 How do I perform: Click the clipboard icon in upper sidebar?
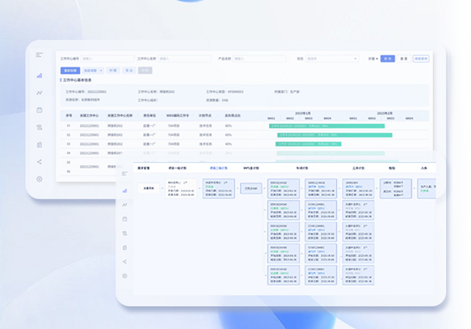click(39, 145)
